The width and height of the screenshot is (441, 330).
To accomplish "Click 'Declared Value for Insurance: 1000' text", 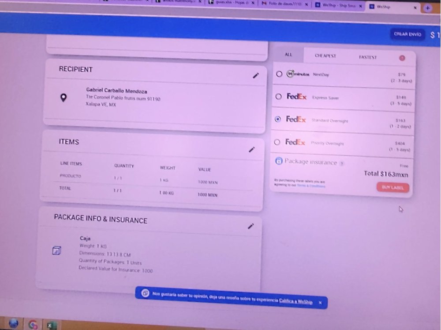I will [x=116, y=269].
